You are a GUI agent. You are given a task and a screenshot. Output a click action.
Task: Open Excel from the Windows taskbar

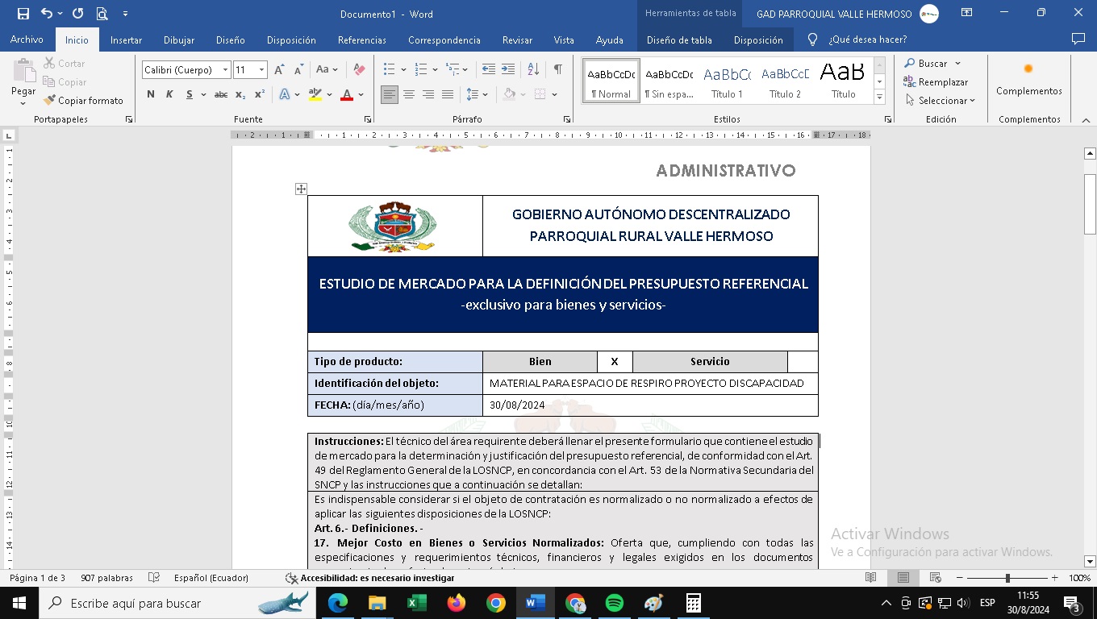417,603
